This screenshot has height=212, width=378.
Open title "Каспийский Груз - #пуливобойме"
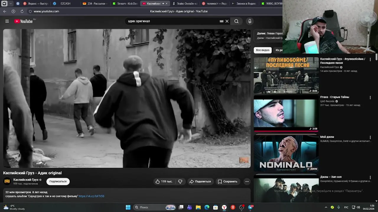click(x=343, y=61)
